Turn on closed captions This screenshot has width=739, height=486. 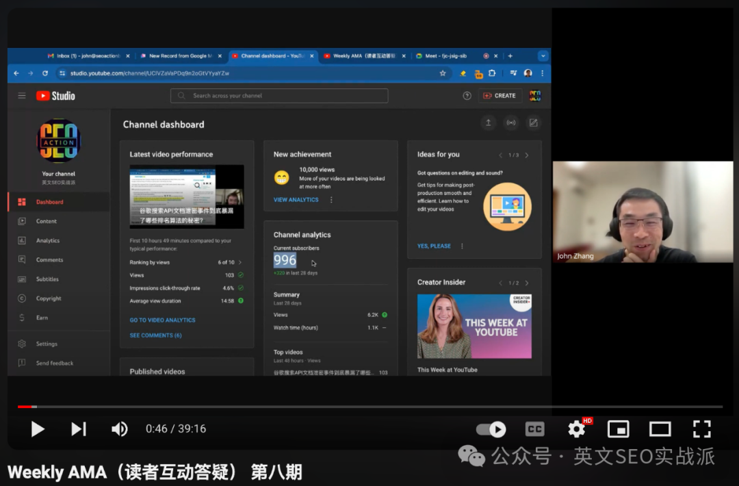click(534, 429)
